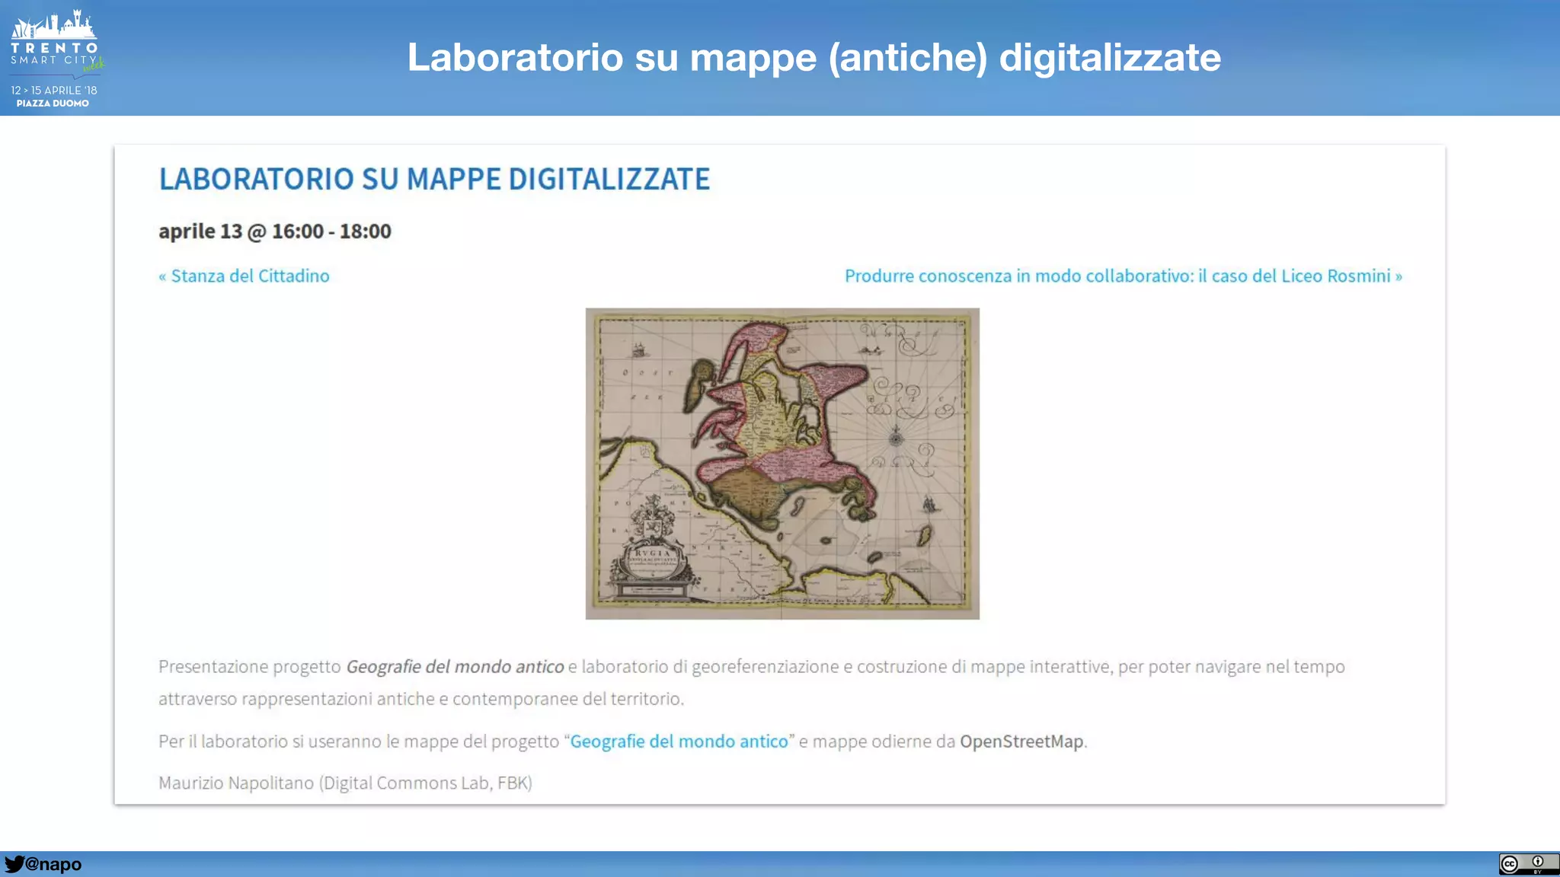Click the 'LABORATORIO SU MAPPE DIGITALIZZATE' heading
The width and height of the screenshot is (1560, 877).
[434, 179]
